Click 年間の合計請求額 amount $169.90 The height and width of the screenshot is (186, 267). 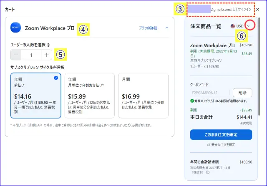coord(246,162)
